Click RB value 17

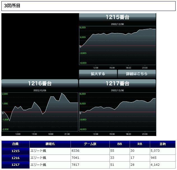(x=132, y=158)
